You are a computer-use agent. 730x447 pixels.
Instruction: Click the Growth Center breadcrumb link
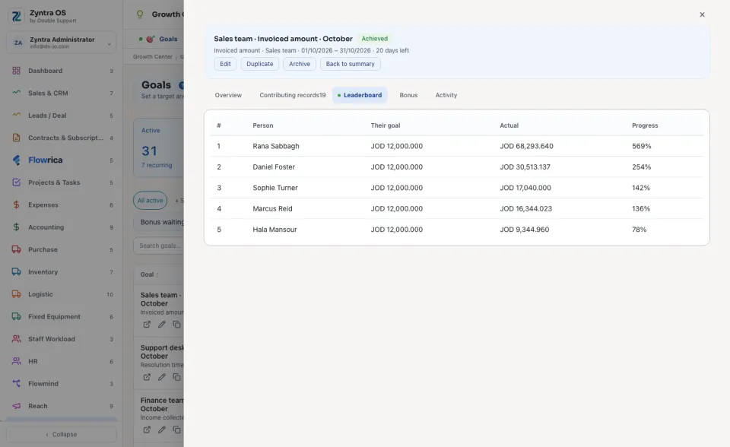pyautogui.click(x=153, y=57)
